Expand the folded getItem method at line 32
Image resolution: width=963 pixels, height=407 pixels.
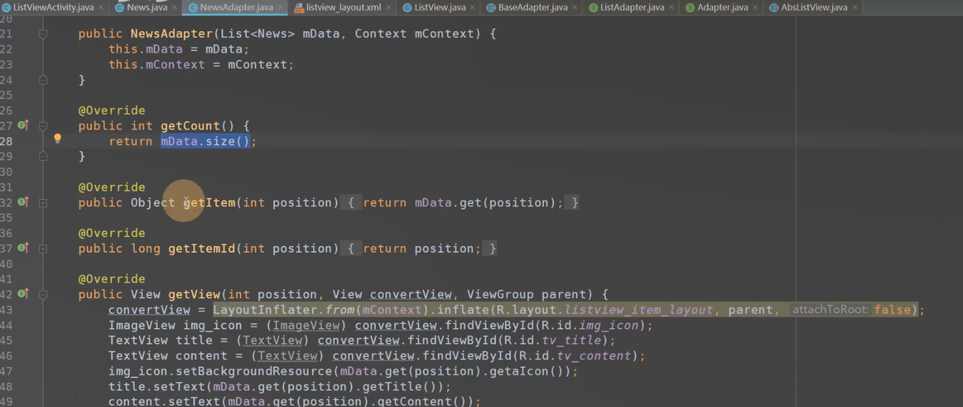pos(43,202)
